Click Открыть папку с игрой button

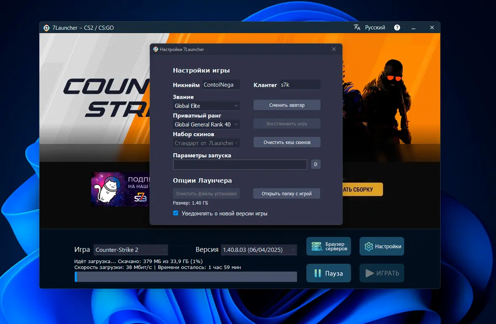286,194
